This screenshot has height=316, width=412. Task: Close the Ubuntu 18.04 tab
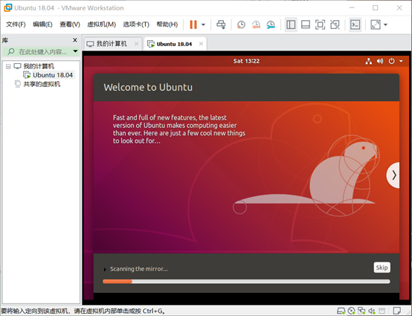coord(201,44)
